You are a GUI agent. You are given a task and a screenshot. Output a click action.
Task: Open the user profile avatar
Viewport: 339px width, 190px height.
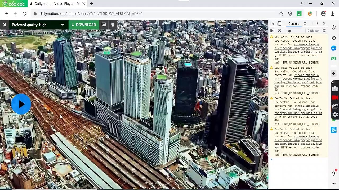click(x=323, y=13)
